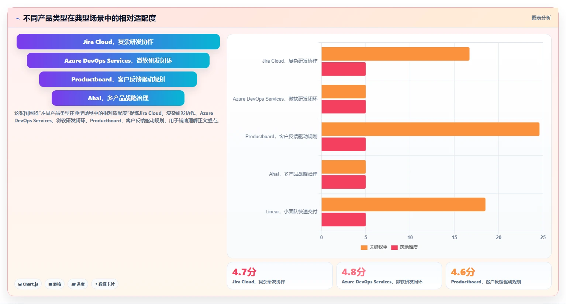Click the red bar for Linear

344,220
